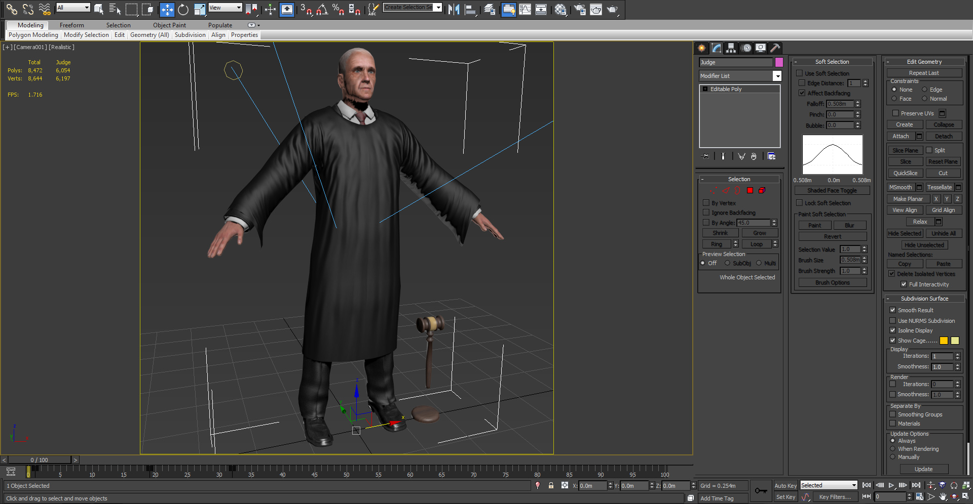Screen dimensions: 973x504
Task: Open Select by Name dialog icon
Action: pos(115,9)
